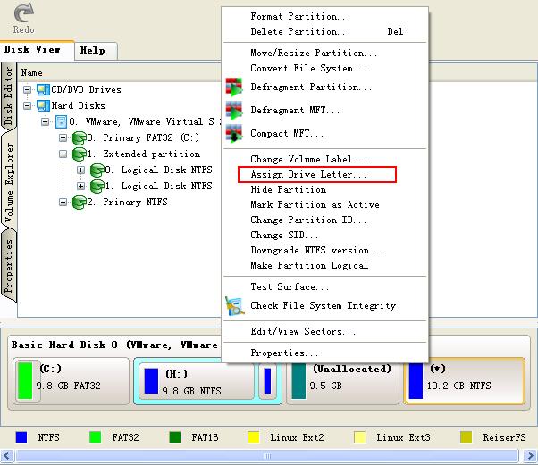This screenshot has width=538, height=465.
Task: Choose Test Surface menu entry
Action: tap(325, 286)
